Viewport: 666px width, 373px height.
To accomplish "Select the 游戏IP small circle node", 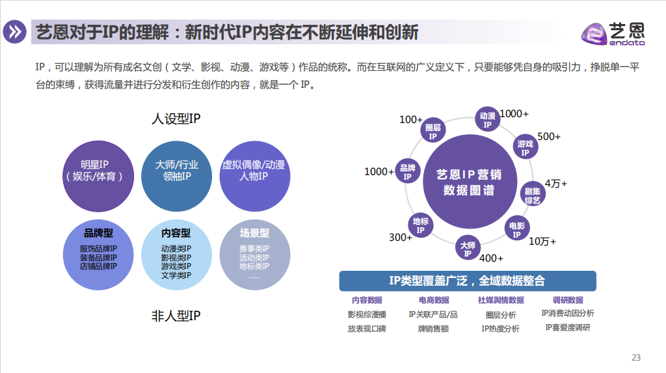I will point(525,148).
